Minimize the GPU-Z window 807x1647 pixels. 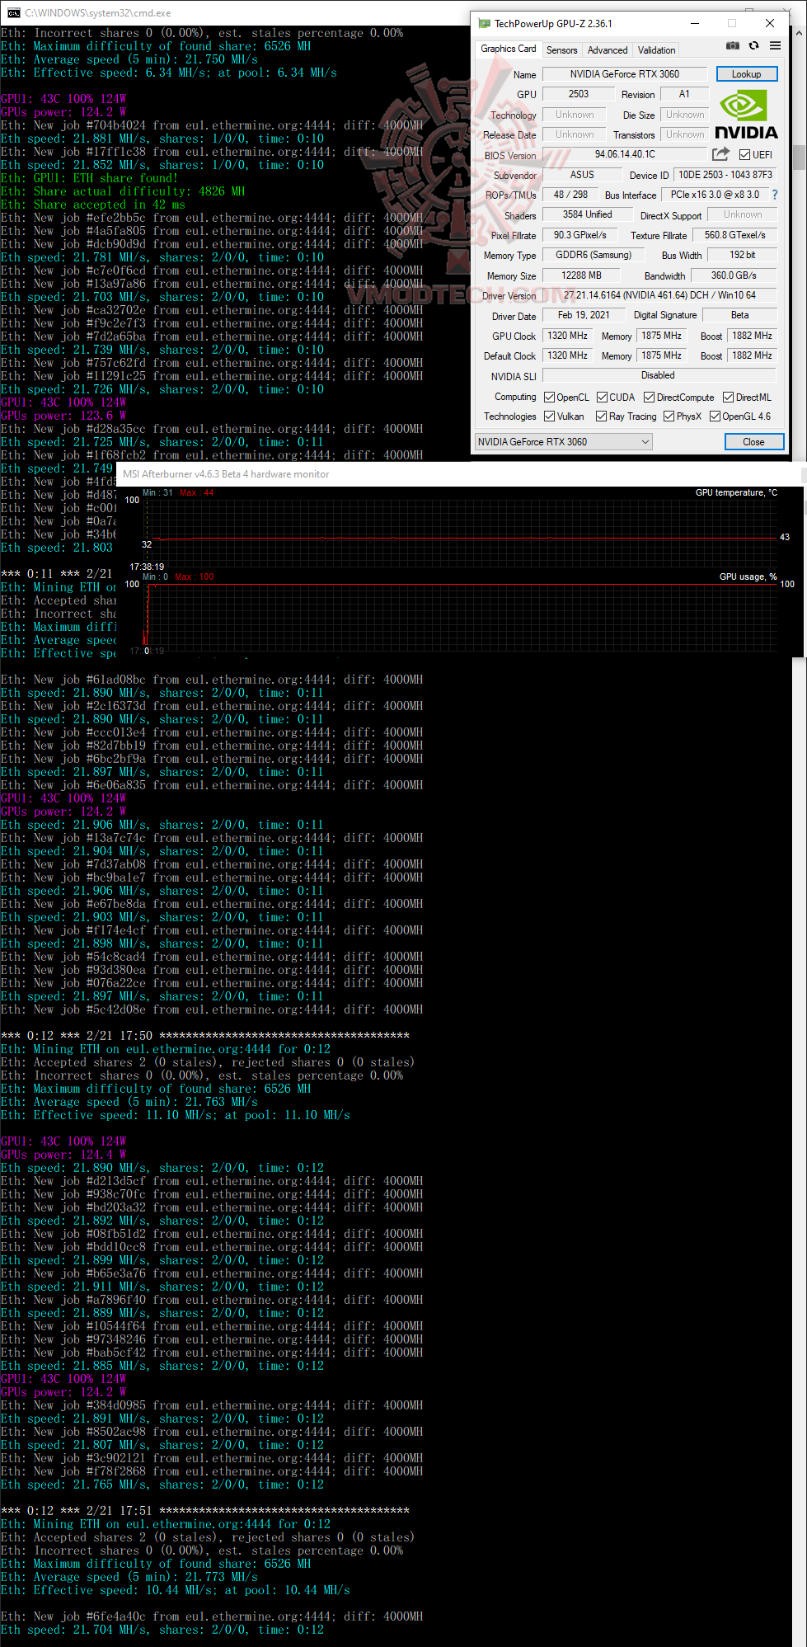pos(693,23)
